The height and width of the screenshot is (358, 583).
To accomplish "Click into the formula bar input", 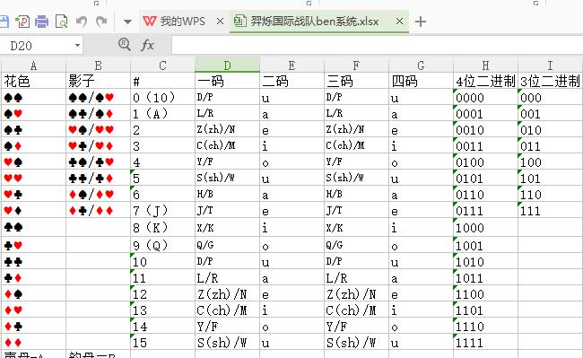I will tap(377, 46).
